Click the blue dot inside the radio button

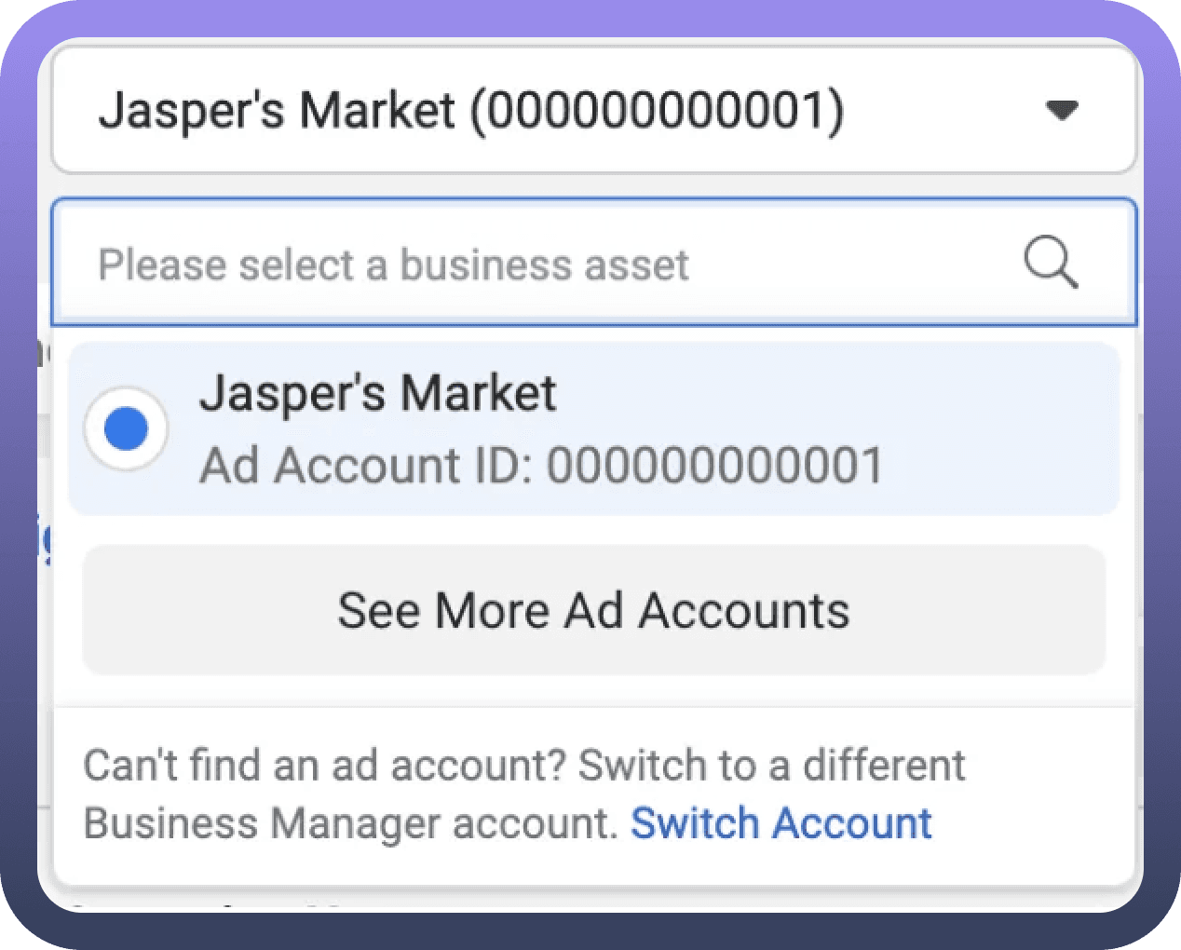[x=126, y=429]
